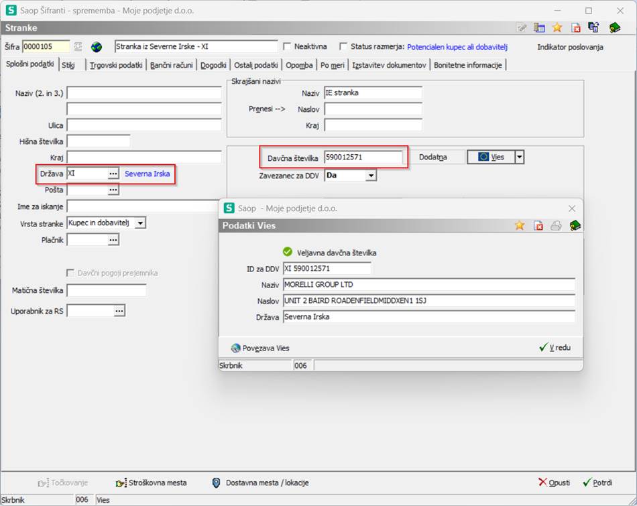Click the Severna Irska link beside Država

147,174
